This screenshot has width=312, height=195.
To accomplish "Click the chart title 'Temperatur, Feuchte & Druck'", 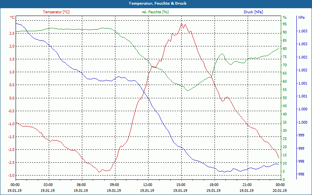I will 158,4.
